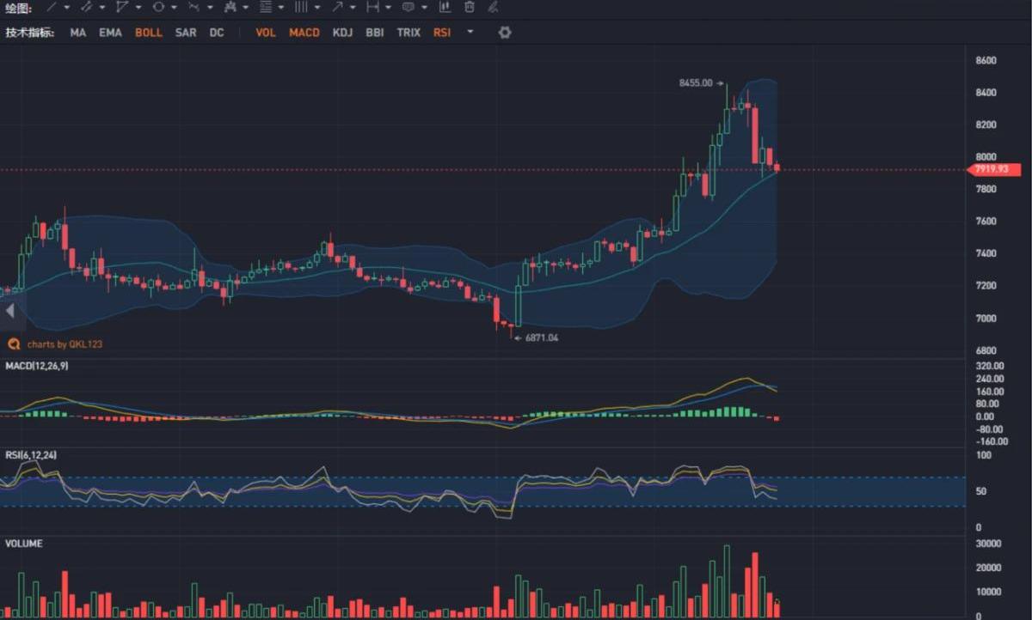Select the circle shape drawing tool
The height and width of the screenshot is (620, 1032).
[x=159, y=7]
